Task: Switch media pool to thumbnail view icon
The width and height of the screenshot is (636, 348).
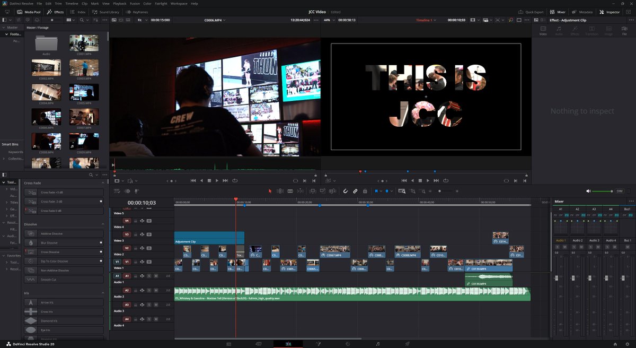Action: pyautogui.click(x=69, y=20)
